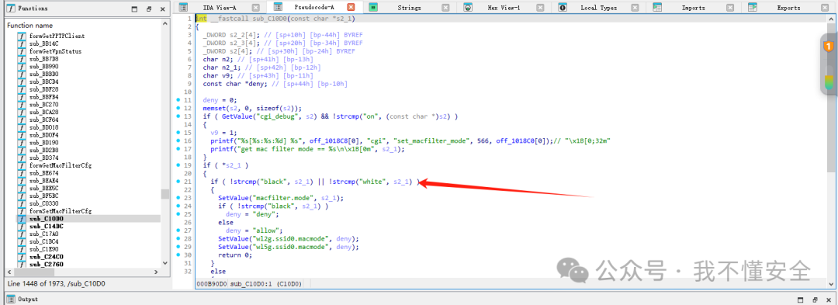This screenshot has width=838, height=305.
Task: Maximize the Functions panel
Action: [x=134, y=9]
